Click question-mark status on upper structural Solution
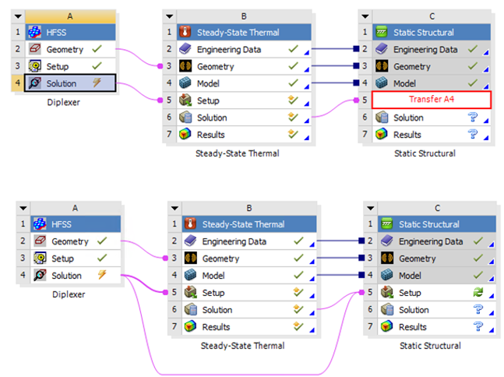The width and height of the screenshot is (504, 377). tap(473, 117)
